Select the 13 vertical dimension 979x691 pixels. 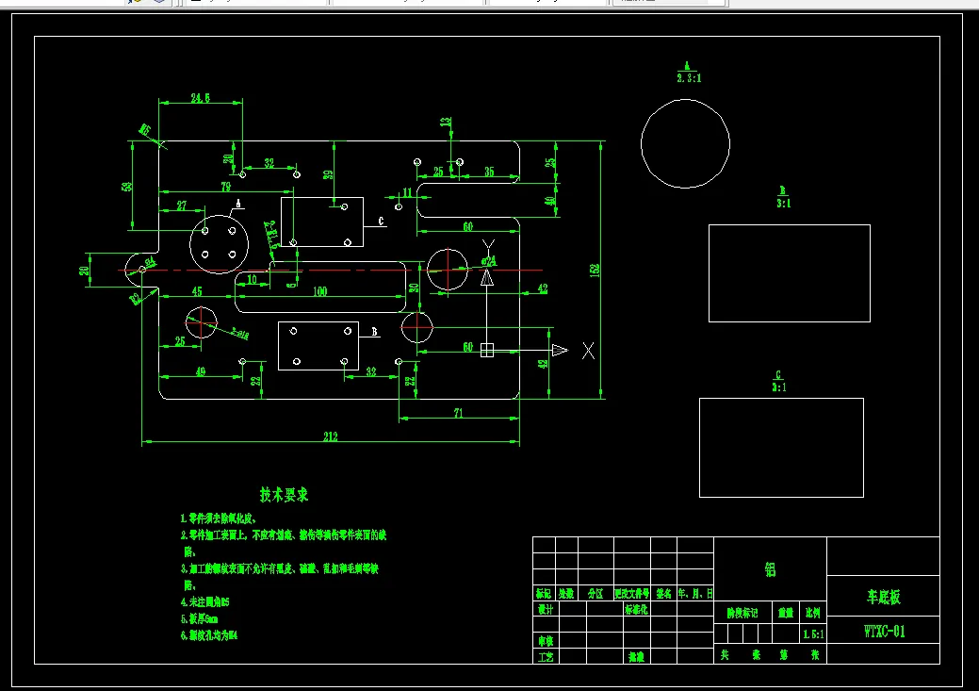click(445, 122)
